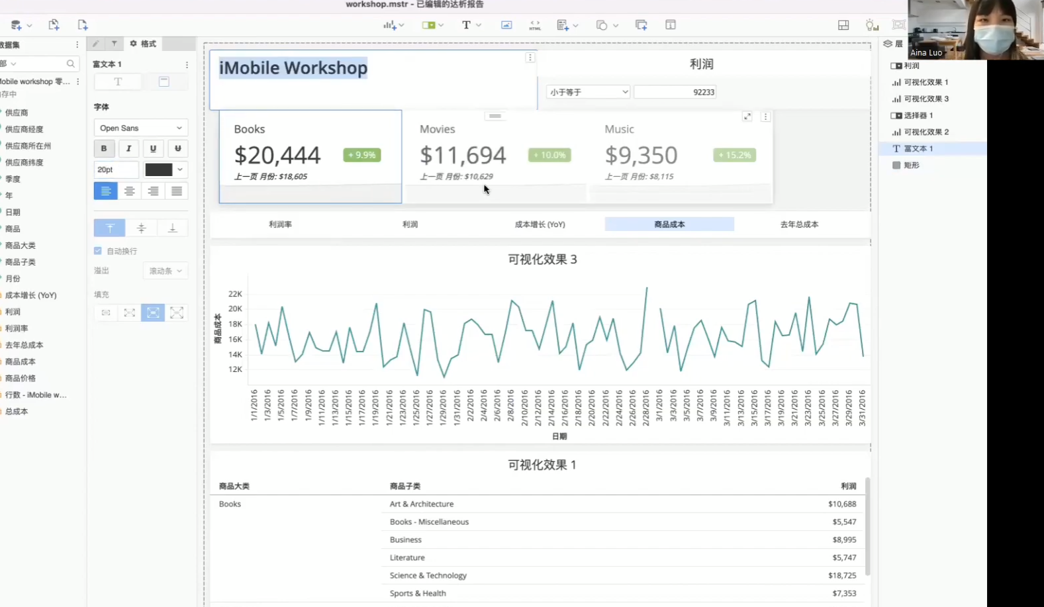1044x607 pixels.
Task: Select the bottom vertical alignment icon
Action: click(172, 228)
